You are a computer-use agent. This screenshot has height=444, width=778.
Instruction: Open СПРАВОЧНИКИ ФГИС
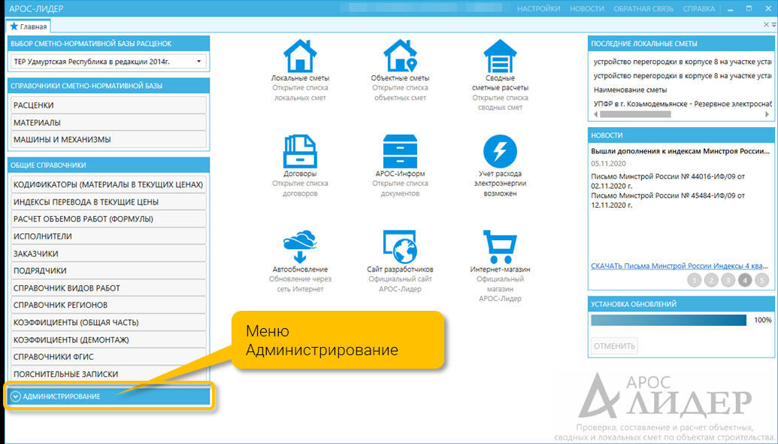(x=108, y=357)
